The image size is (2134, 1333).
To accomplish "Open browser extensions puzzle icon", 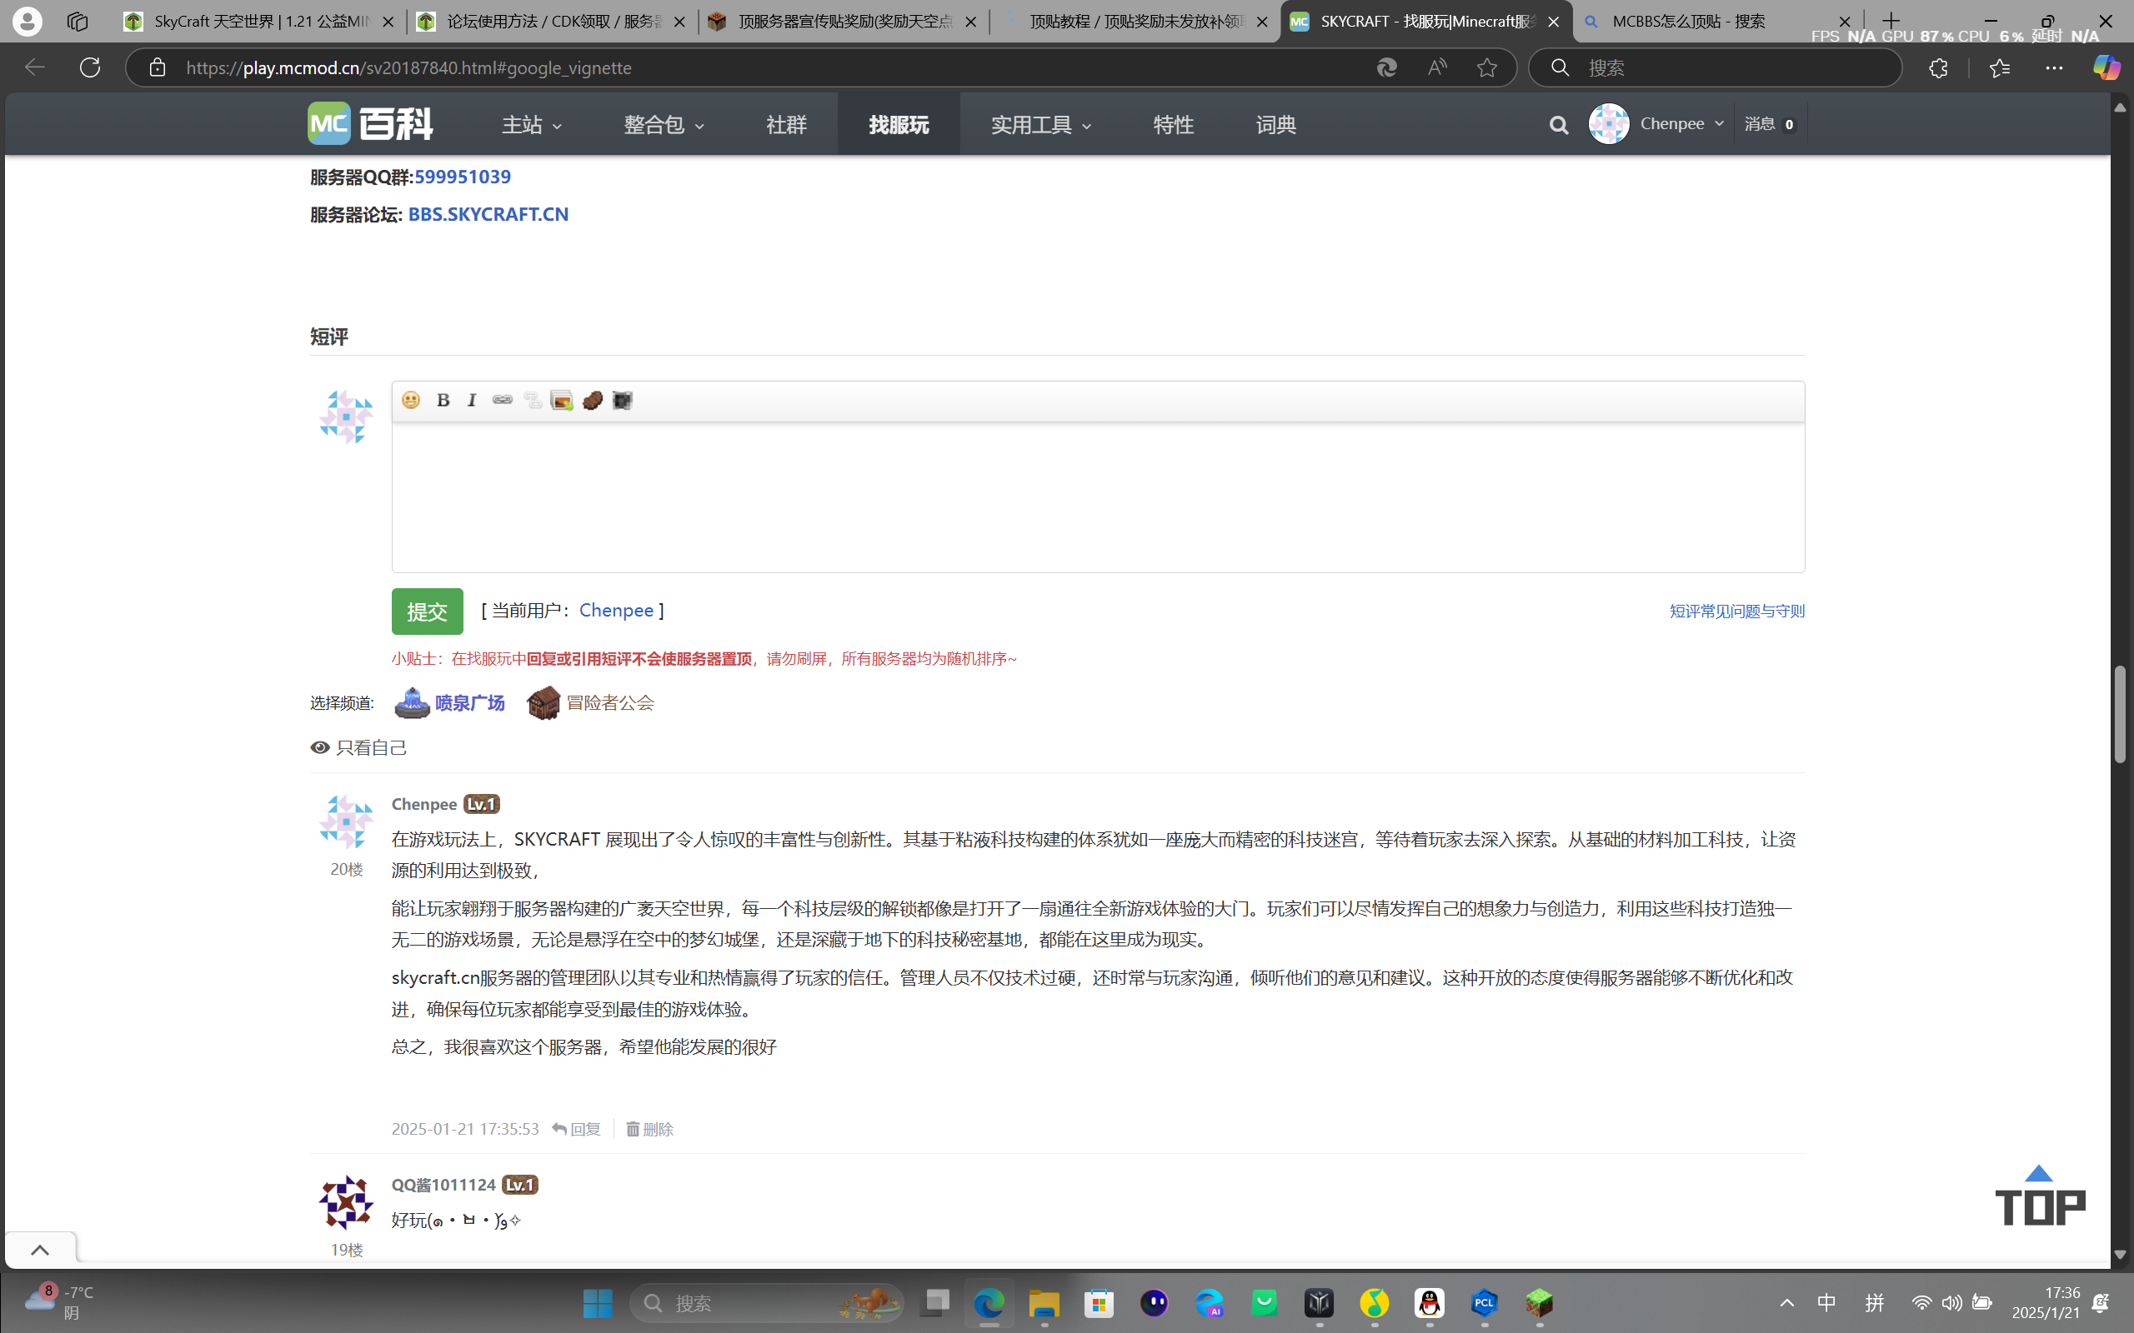I will pyautogui.click(x=1937, y=67).
